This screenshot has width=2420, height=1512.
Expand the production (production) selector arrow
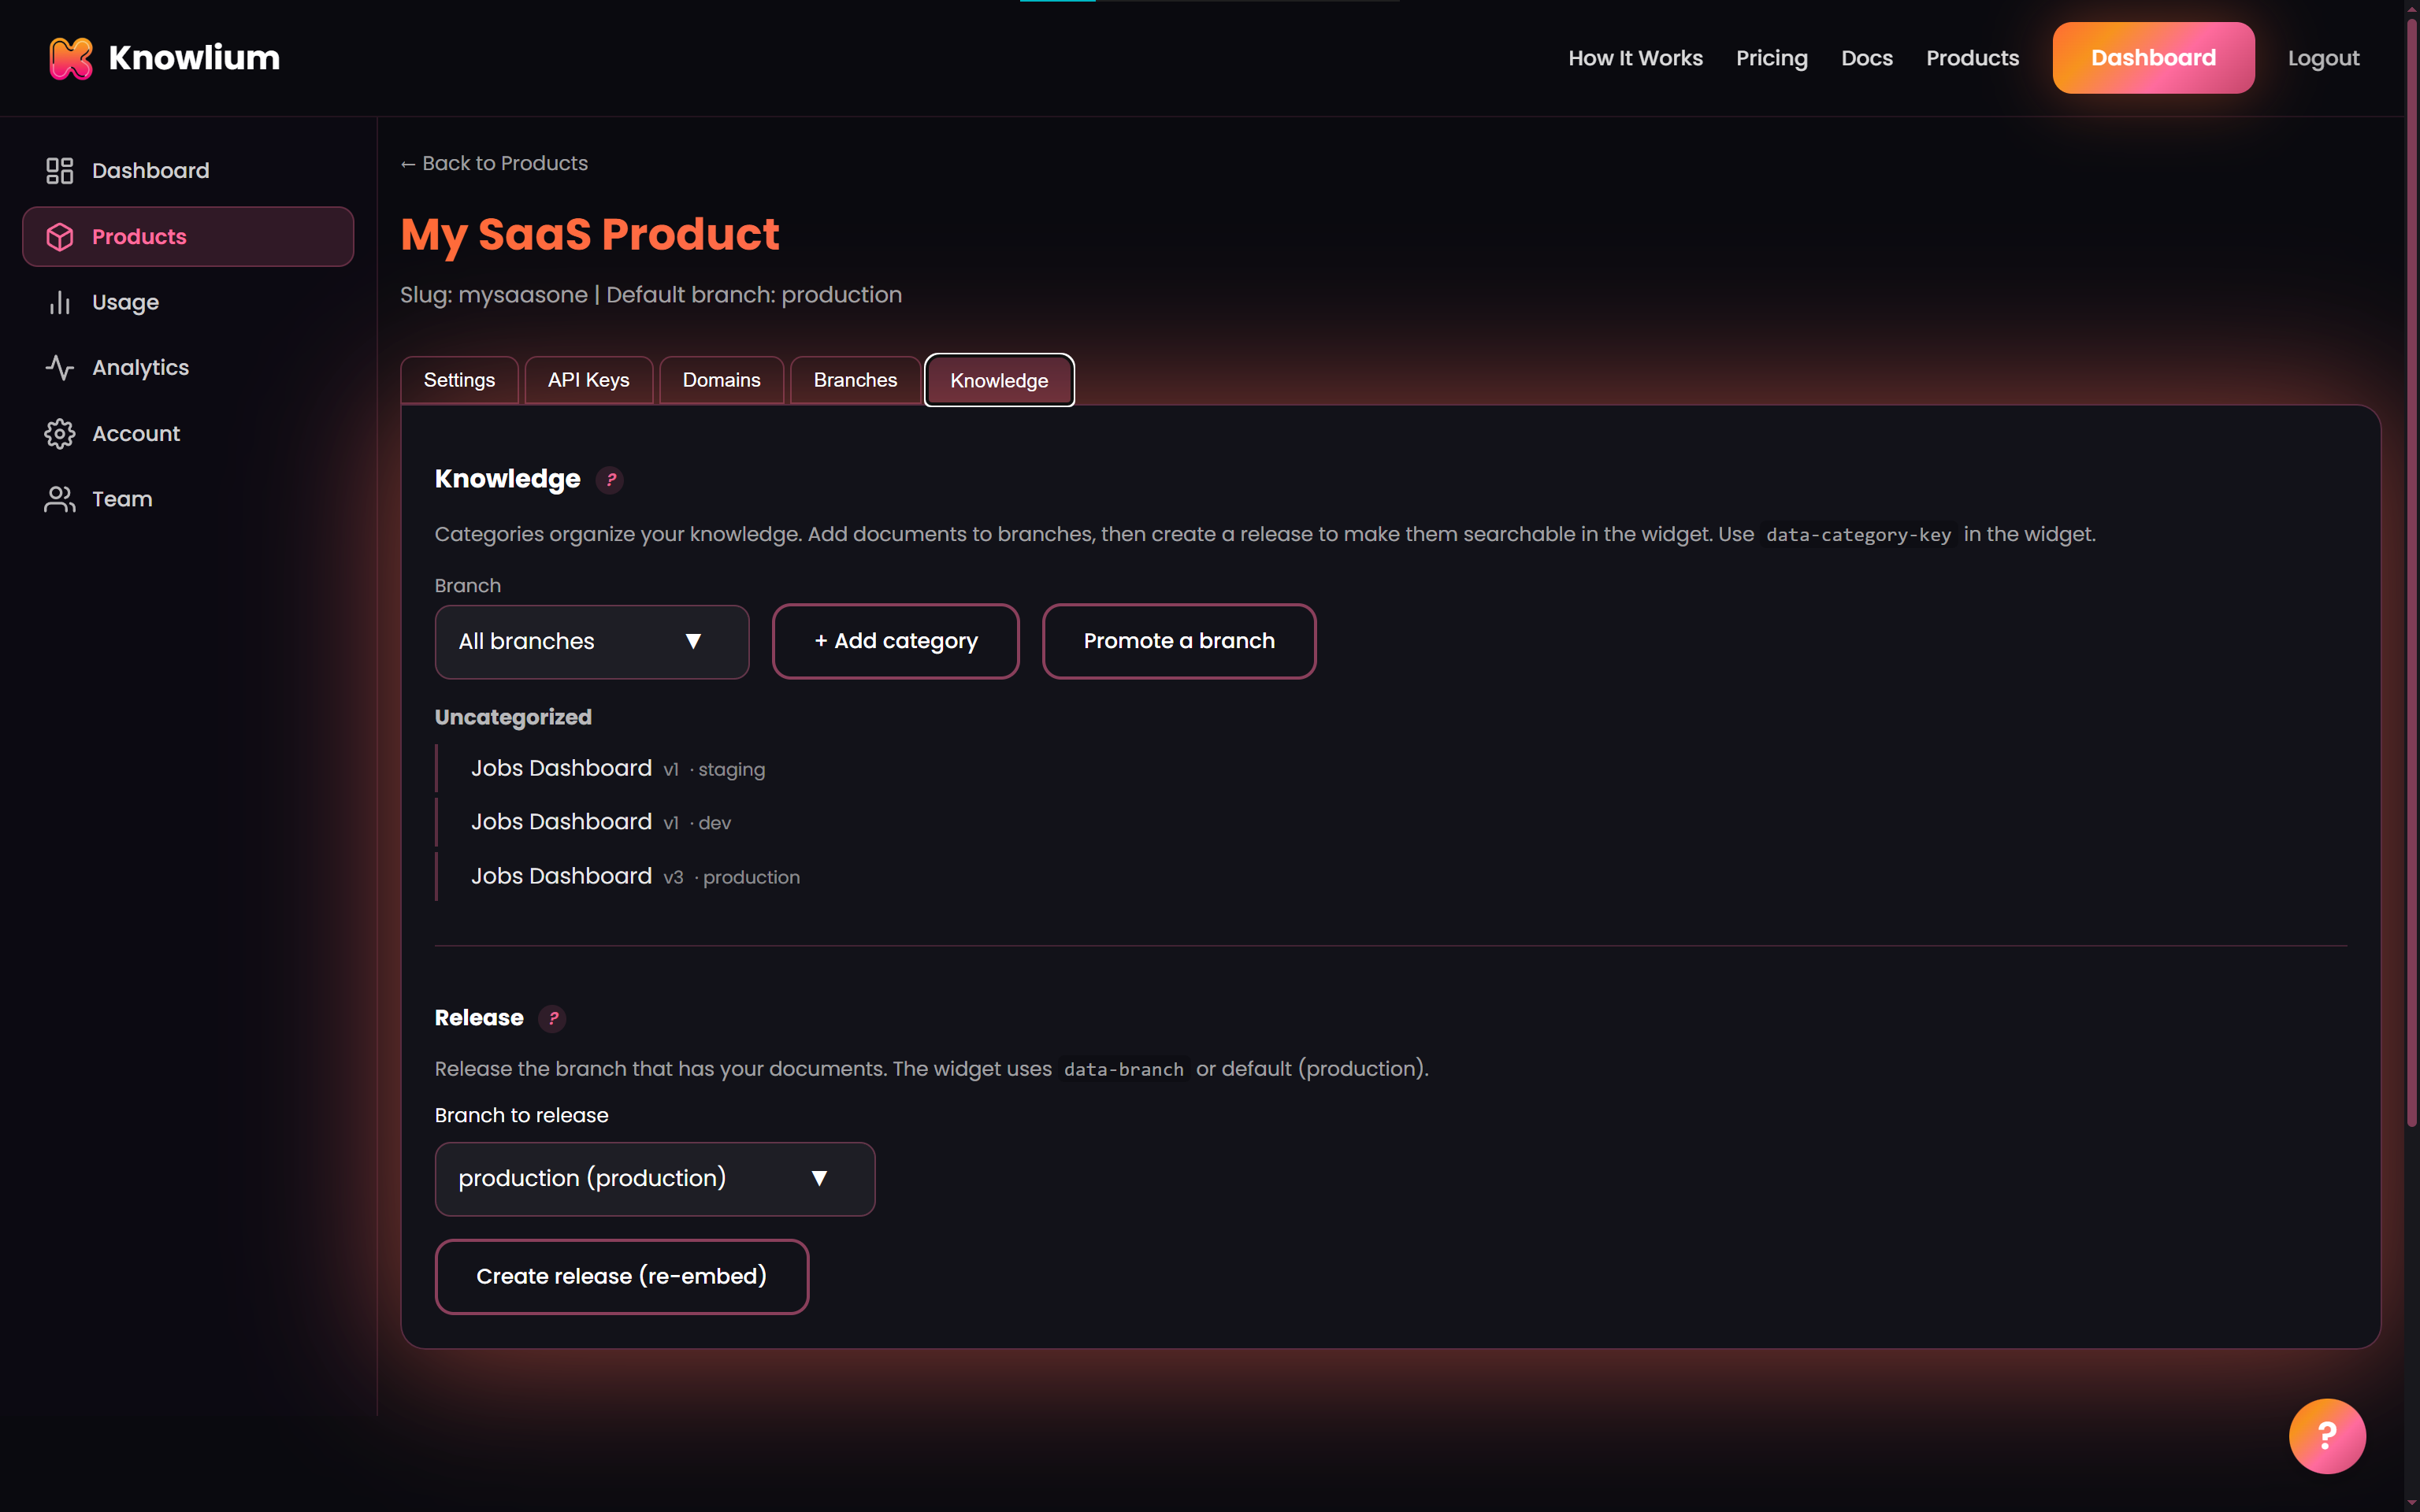coord(820,1178)
